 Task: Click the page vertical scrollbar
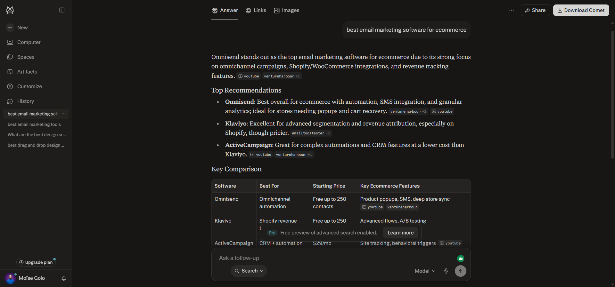tap(612, 94)
